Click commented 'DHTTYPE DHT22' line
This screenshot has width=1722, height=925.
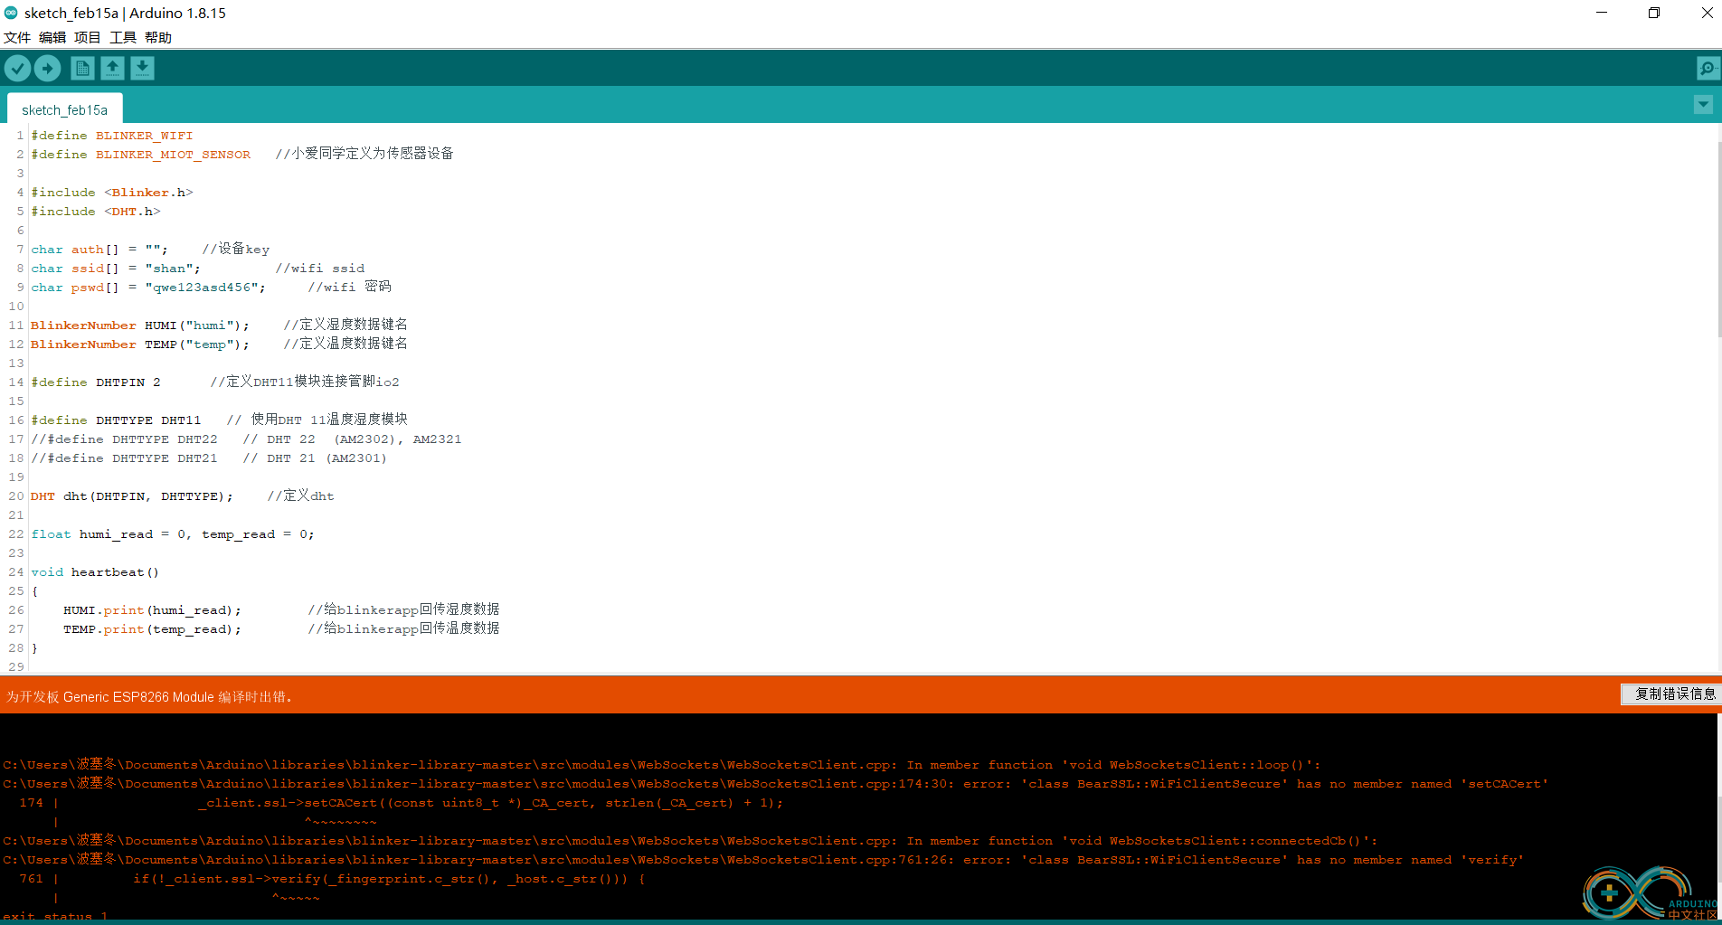tap(246, 439)
